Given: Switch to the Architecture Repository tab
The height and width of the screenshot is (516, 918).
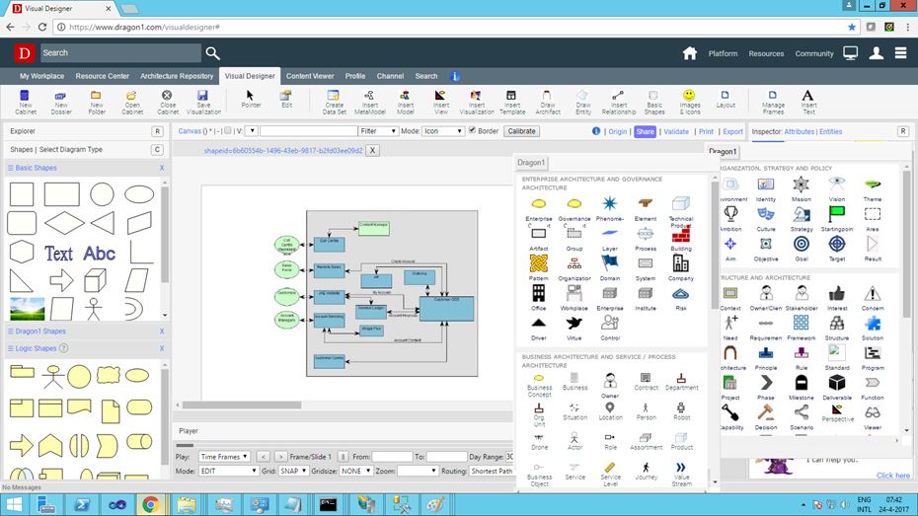Looking at the screenshot, I should coord(177,76).
